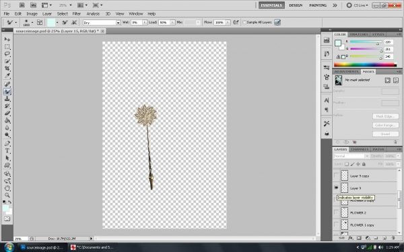Select the Paint Bucket tool

click(x=7, y=120)
